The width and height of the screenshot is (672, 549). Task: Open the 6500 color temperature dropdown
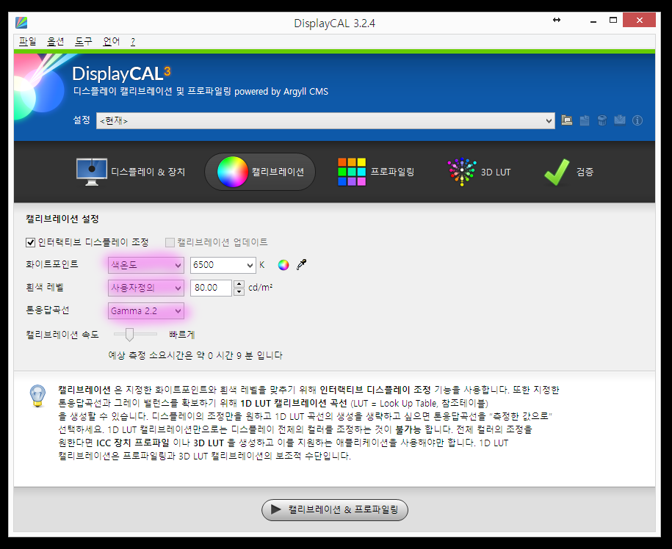(223, 265)
